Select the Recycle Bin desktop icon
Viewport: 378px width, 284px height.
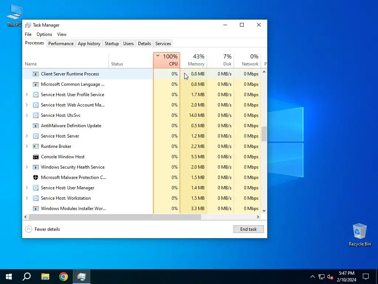tap(360, 235)
